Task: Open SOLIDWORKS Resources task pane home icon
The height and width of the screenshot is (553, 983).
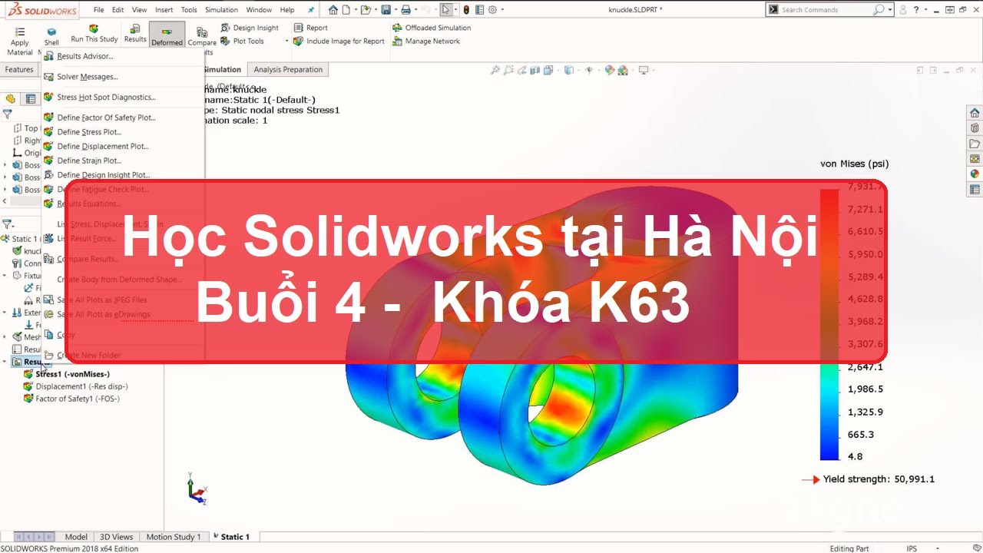Action: pyautogui.click(x=975, y=113)
